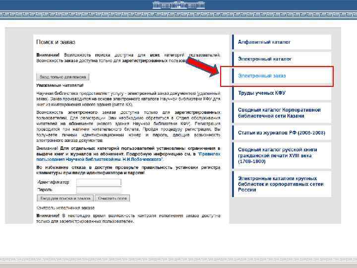Focus the Пароль input field
The width and height of the screenshot is (357, 268).
tap(99, 190)
